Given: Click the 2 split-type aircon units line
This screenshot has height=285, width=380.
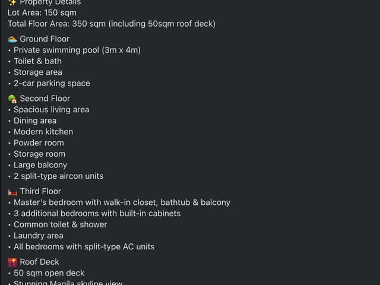Looking at the screenshot, I should pyautogui.click(x=58, y=176).
